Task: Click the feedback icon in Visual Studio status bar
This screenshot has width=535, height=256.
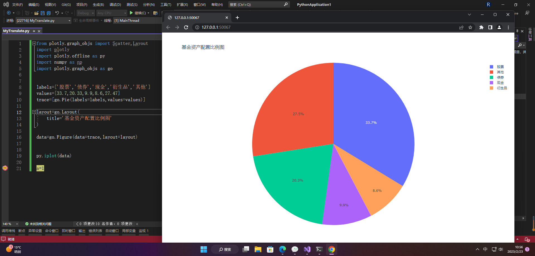Action: point(3,239)
